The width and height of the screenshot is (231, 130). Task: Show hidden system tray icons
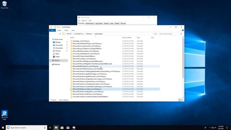pos(210,127)
